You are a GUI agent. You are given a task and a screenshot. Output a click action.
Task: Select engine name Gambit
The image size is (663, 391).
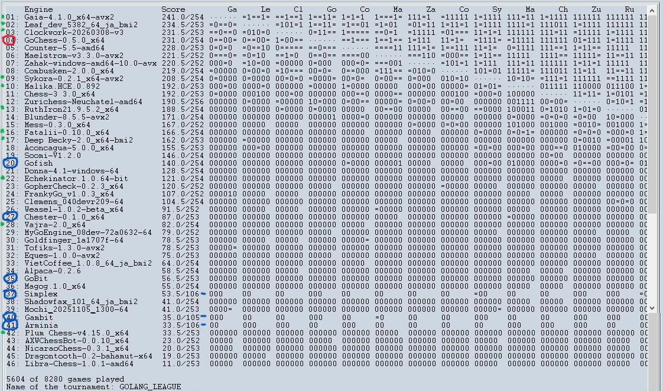click(x=38, y=318)
